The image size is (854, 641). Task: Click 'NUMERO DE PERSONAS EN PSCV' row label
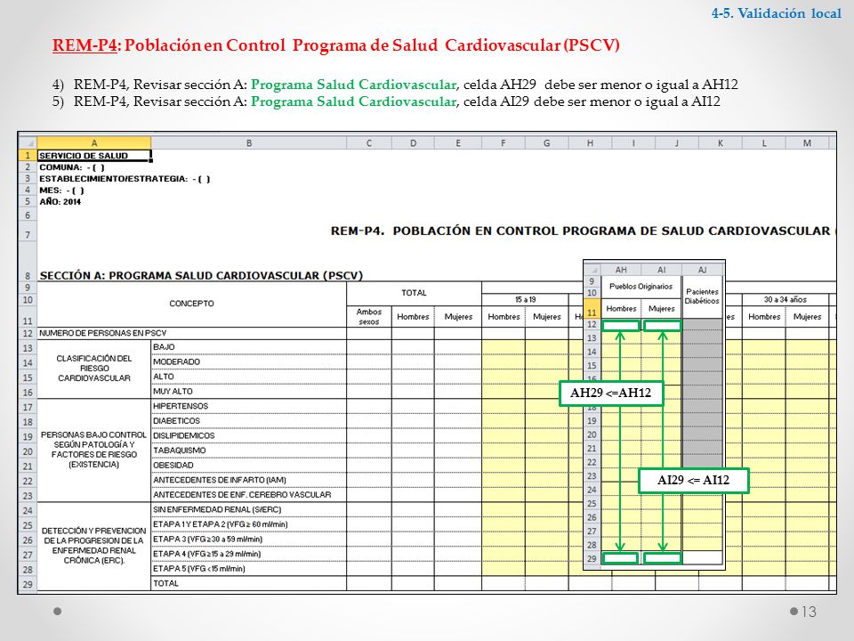tap(192, 333)
